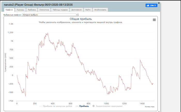Expand the История прибыли graph dropdown
181x112 pixels.
pyautogui.click(x=50, y=15)
